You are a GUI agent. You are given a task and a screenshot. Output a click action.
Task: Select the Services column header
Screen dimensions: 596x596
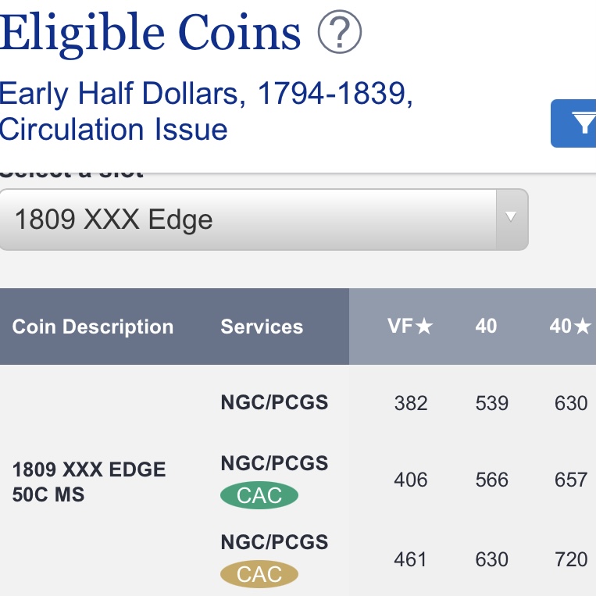[x=262, y=327]
